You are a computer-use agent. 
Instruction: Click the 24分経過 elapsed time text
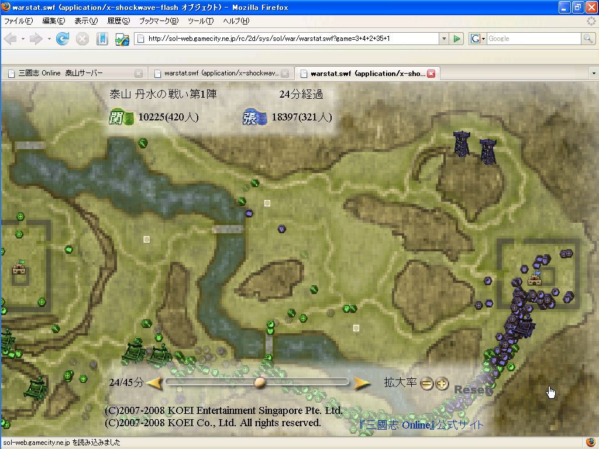(301, 94)
